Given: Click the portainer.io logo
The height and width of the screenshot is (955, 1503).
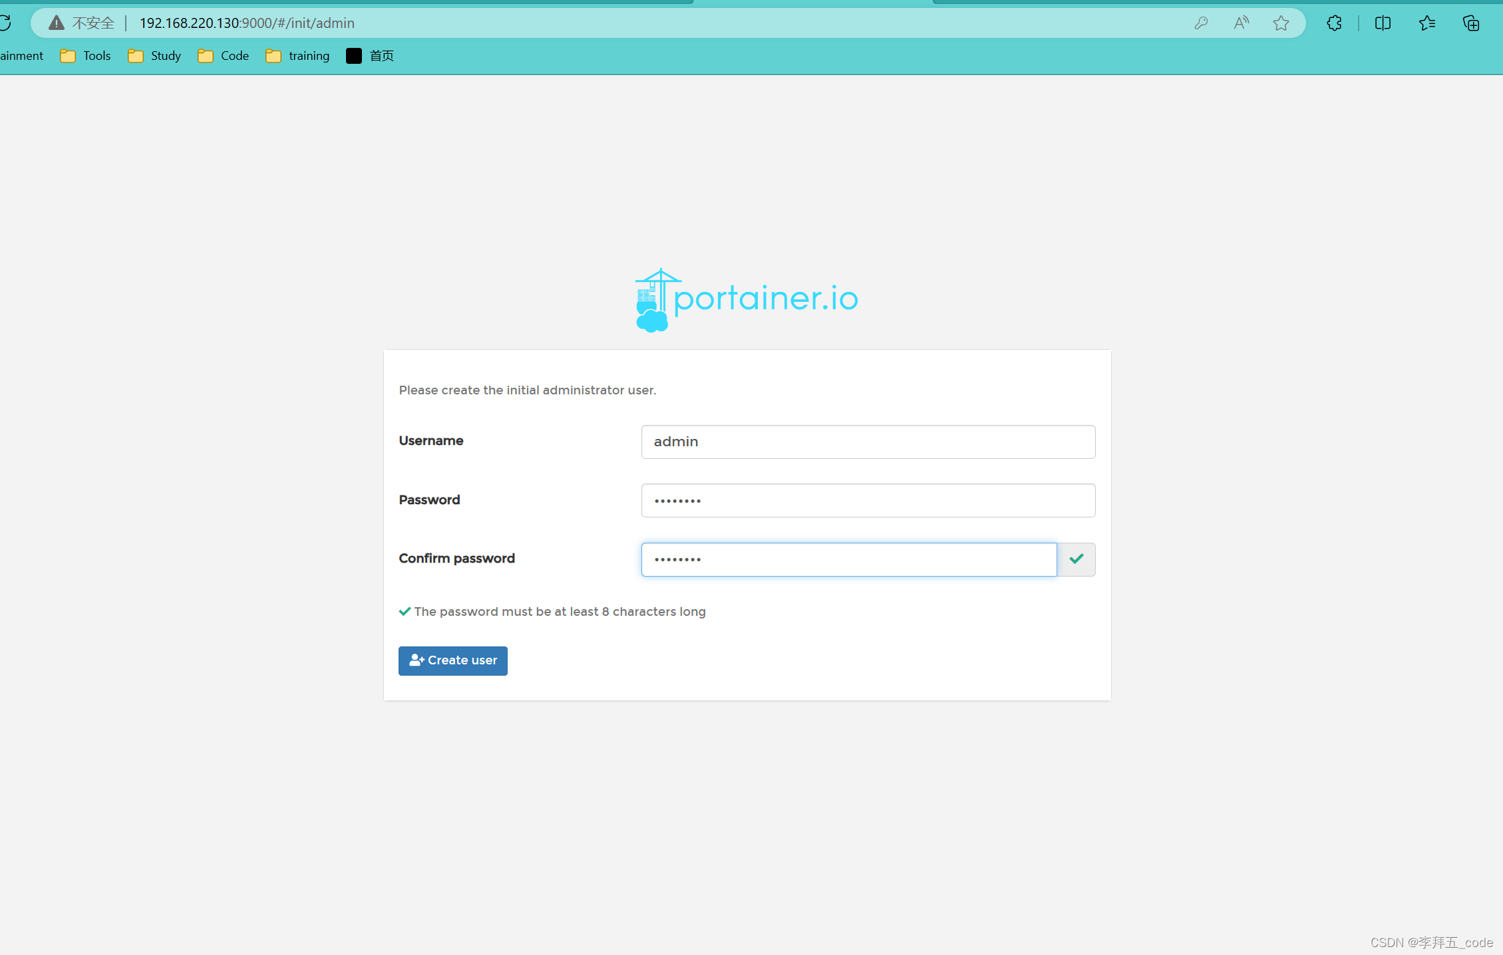Looking at the screenshot, I should click(x=747, y=300).
